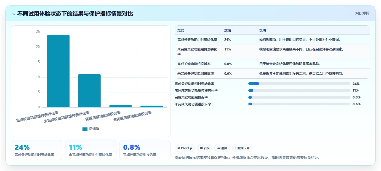Click the 未完成关键功能组付费转化率 bar in chart
Screen dimensions: 381x171
[89, 91]
